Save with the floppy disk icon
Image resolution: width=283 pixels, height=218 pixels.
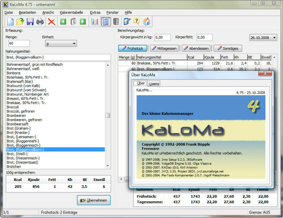[x=30, y=22]
